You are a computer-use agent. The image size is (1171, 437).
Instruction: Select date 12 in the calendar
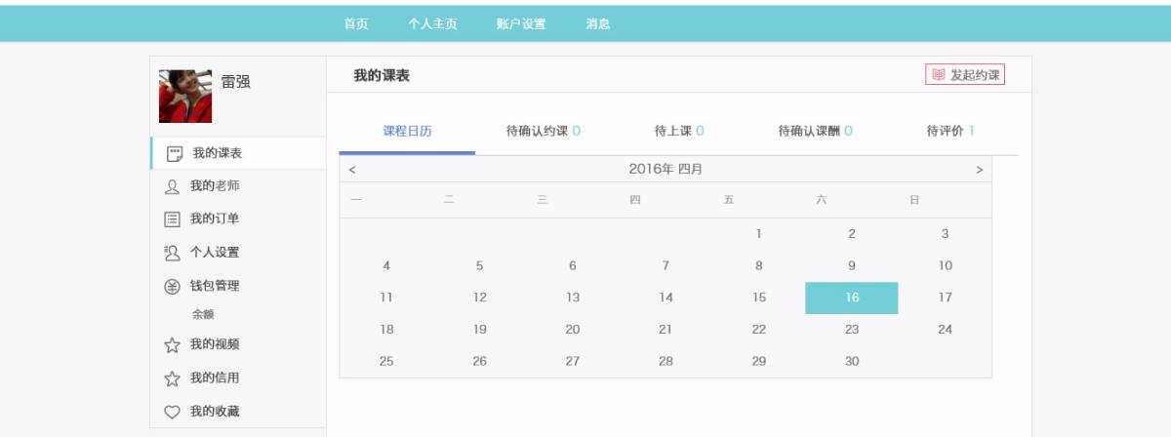[x=479, y=298]
